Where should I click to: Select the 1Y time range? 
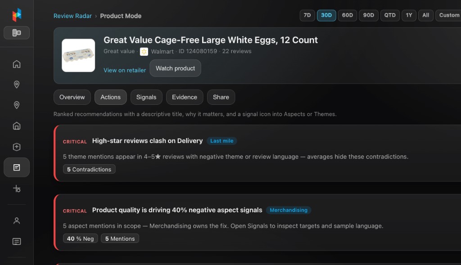(x=409, y=15)
